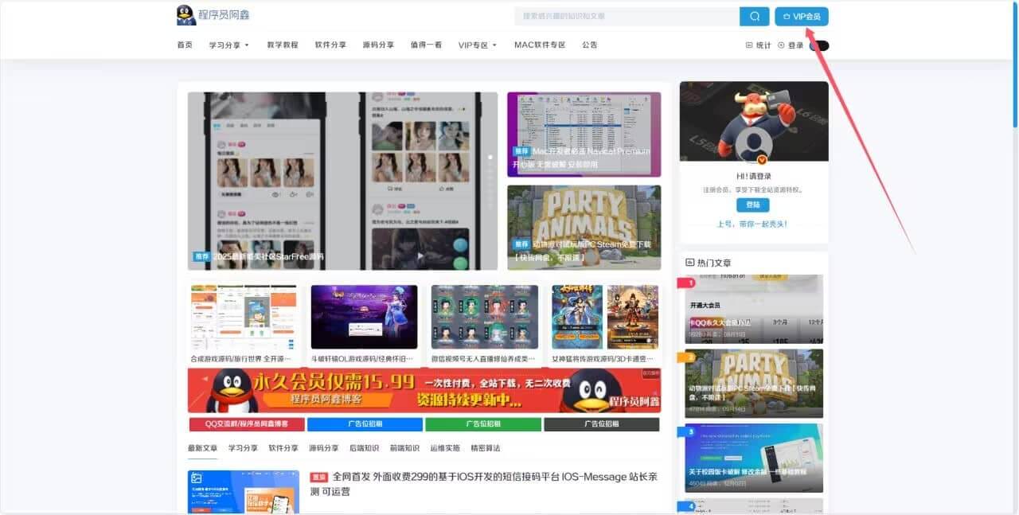1019x515 pixels.
Task: Open 软件分享 in the top navigation
Action: coord(330,45)
